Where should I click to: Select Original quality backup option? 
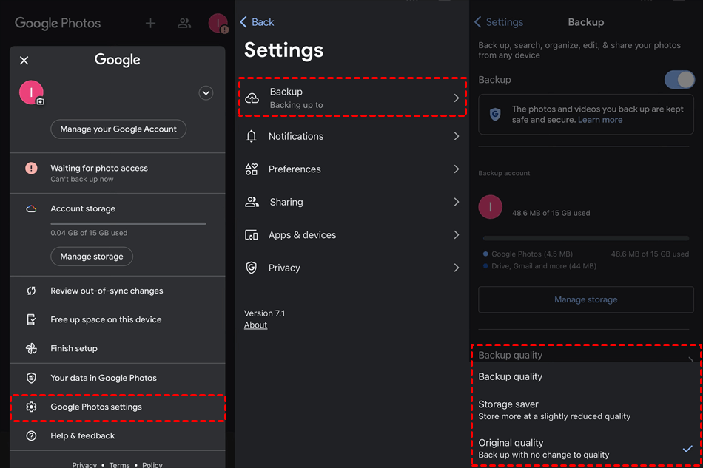click(x=586, y=449)
